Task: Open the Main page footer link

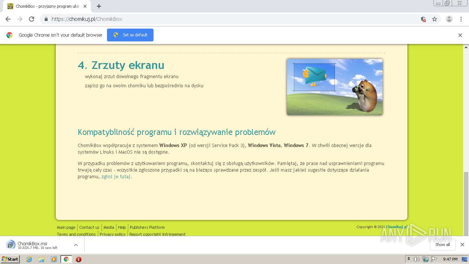Action: [66, 227]
